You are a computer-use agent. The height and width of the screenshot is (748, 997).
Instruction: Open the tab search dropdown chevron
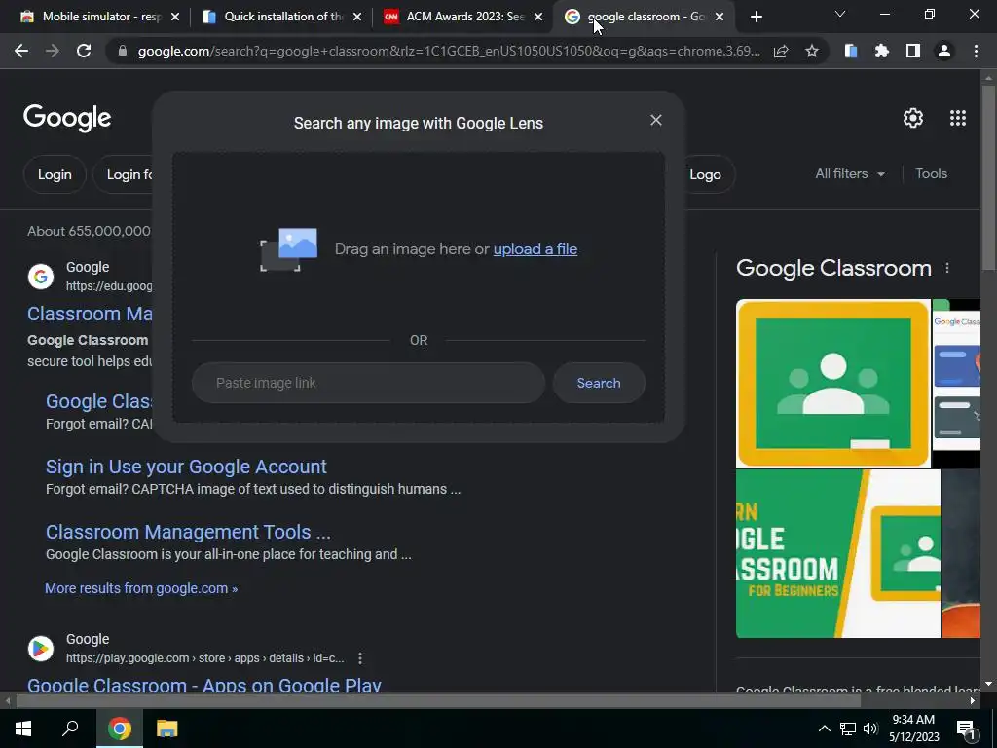coord(840,14)
